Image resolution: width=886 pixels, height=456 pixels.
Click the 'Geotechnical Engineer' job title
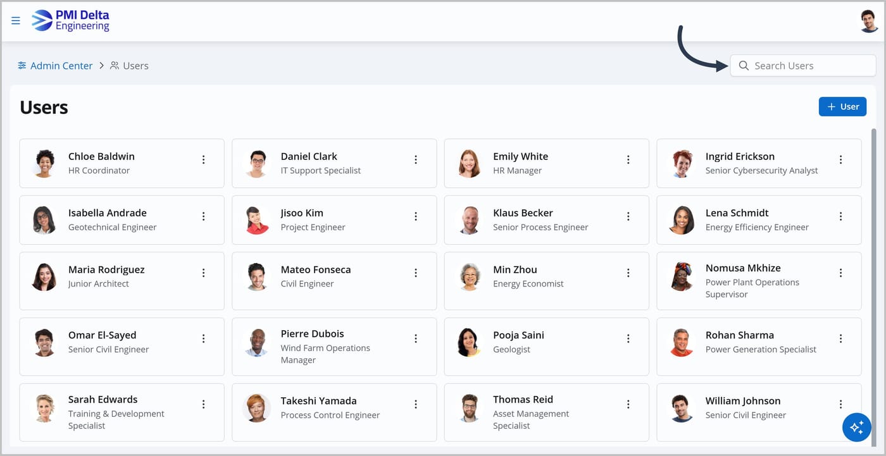[113, 228]
